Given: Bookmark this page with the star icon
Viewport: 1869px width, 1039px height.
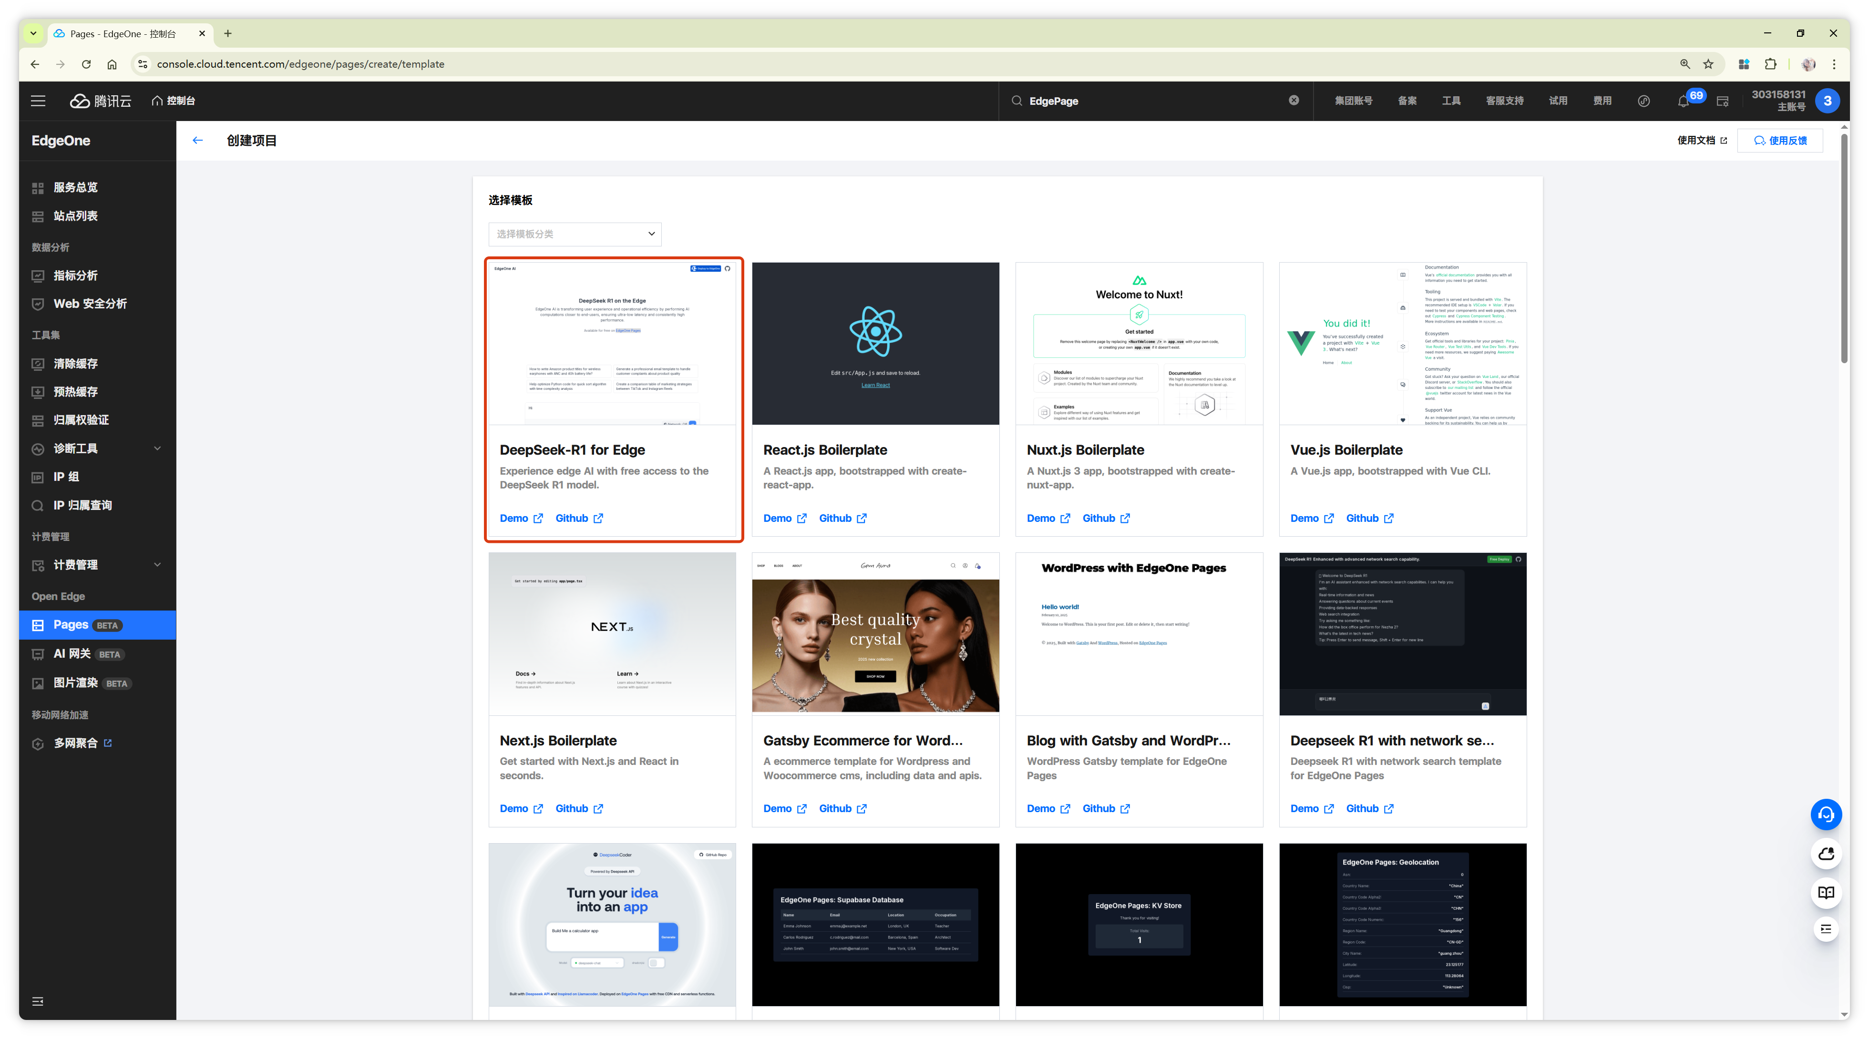Looking at the screenshot, I should coord(1708,64).
